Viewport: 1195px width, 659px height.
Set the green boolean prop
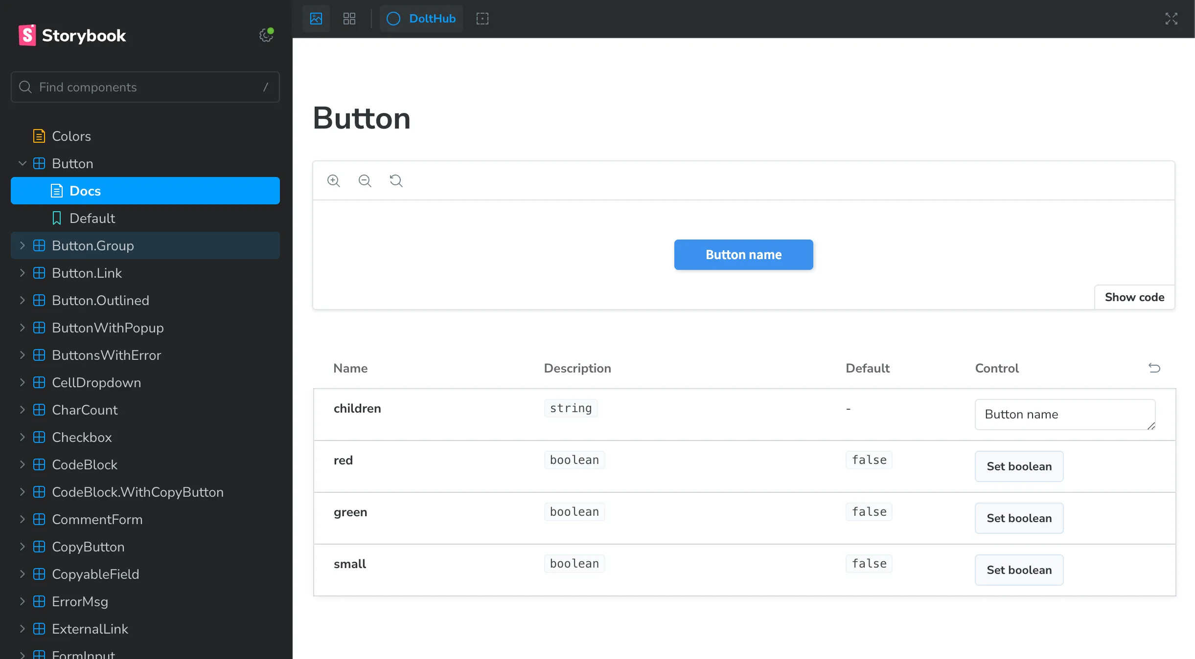click(x=1019, y=518)
